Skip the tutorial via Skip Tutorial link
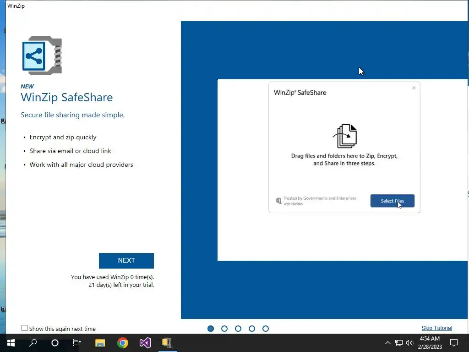 [436, 328]
